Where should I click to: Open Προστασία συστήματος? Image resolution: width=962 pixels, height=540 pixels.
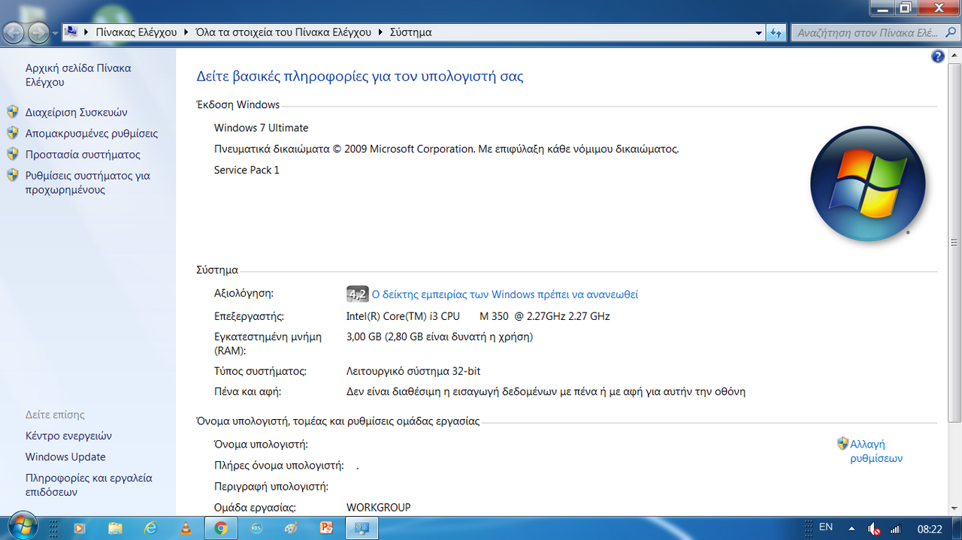[x=83, y=154]
